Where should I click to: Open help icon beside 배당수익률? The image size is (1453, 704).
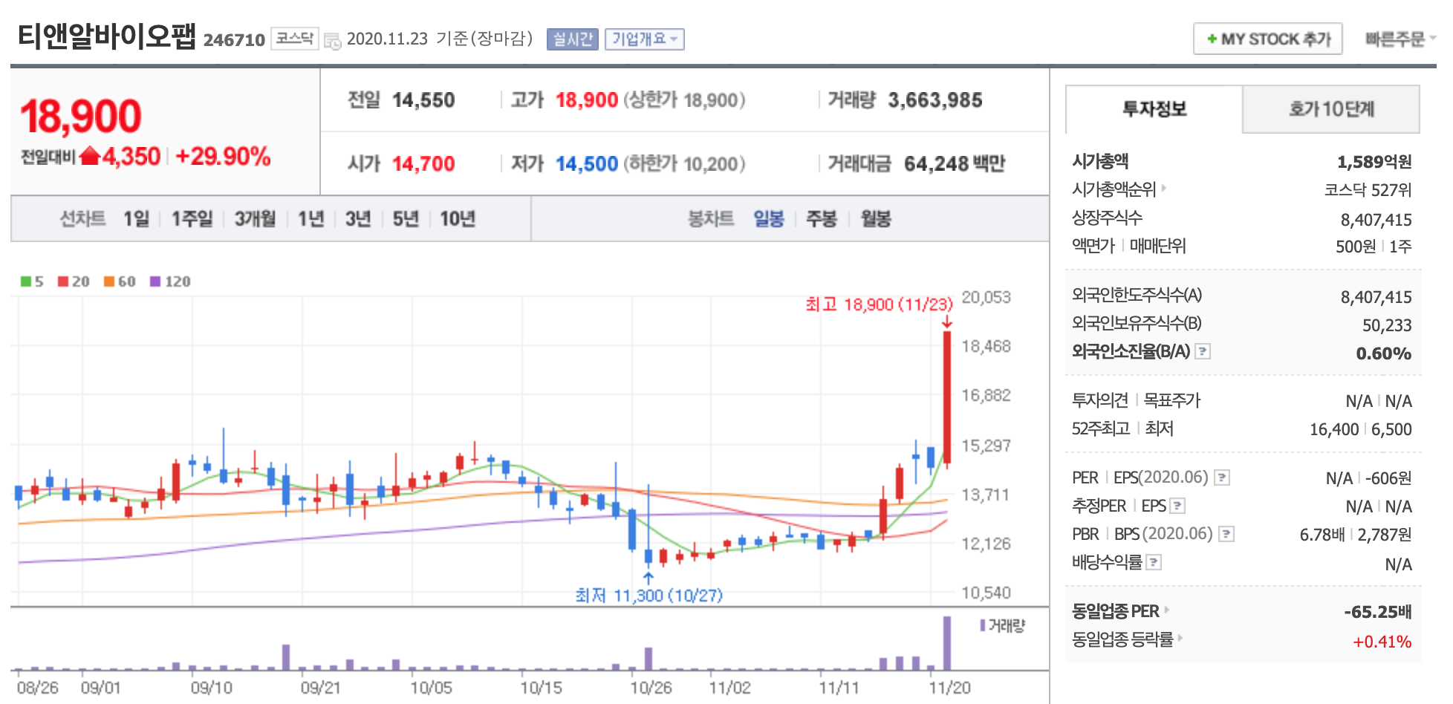click(x=1154, y=562)
